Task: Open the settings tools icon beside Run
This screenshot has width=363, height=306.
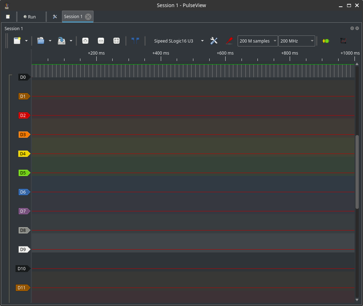Action: (55, 17)
